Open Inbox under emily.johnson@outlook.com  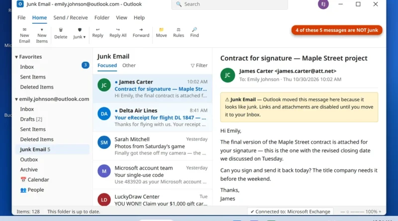(x=52, y=109)
